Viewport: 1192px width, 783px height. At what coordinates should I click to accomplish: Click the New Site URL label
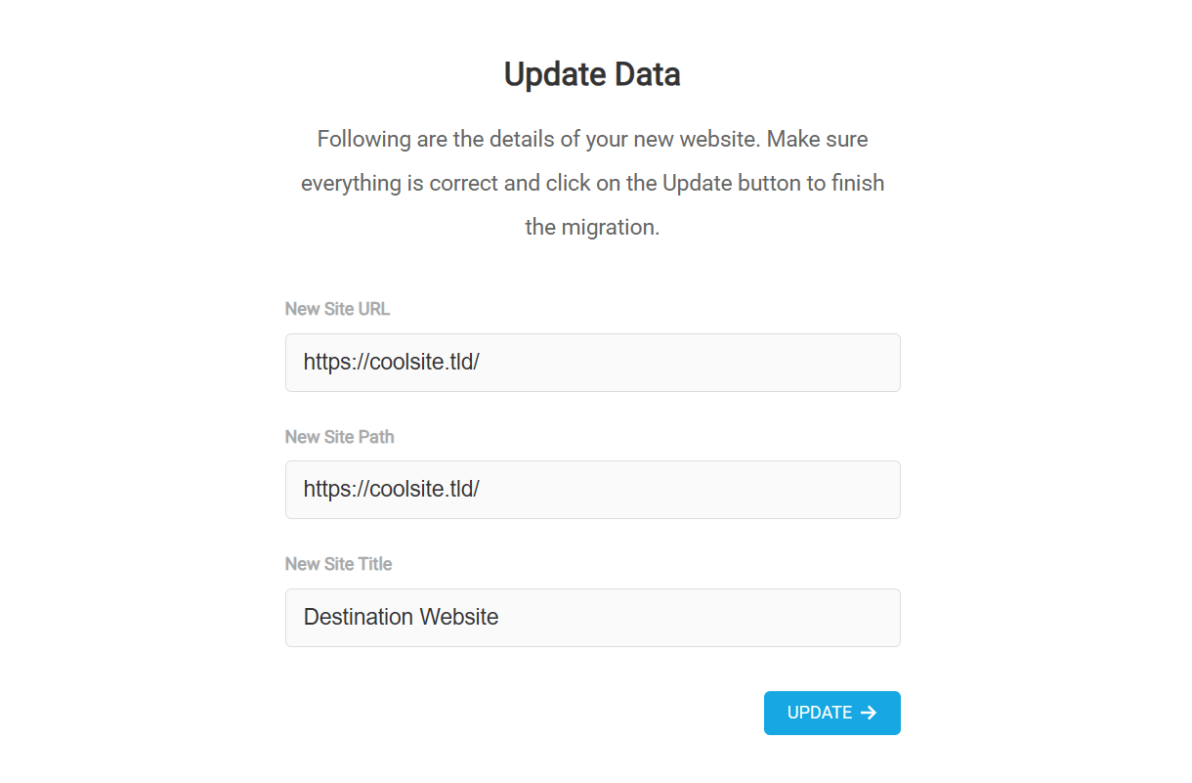click(337, 308)
